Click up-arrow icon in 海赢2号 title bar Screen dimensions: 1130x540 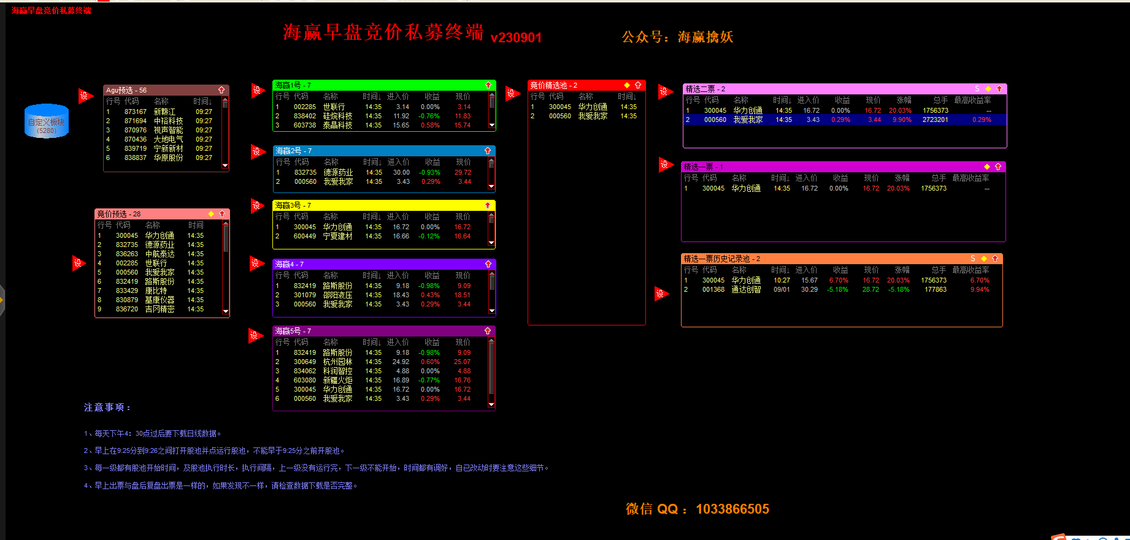488,151
